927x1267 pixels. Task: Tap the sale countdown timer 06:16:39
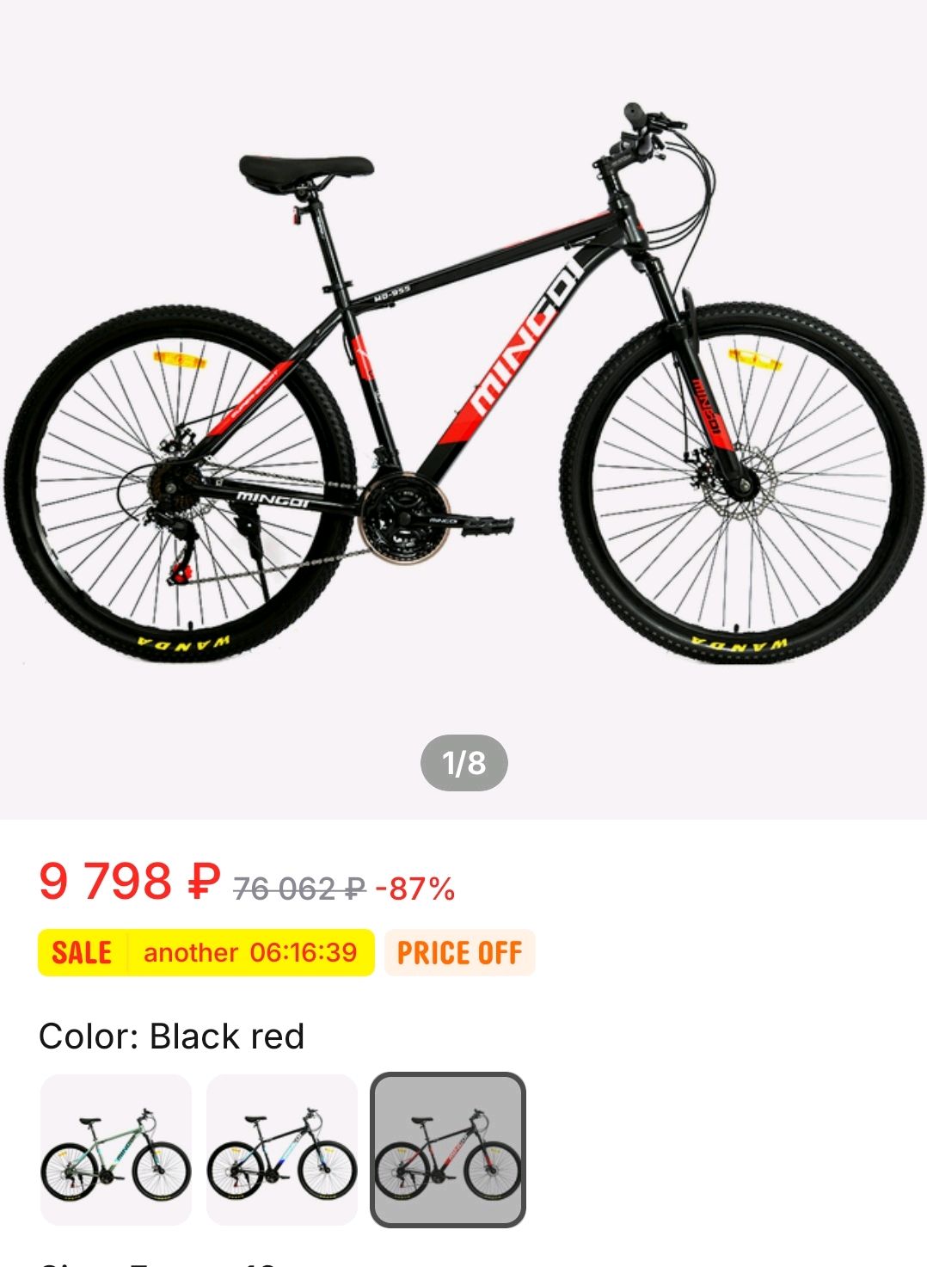click(x=304, y=953)
